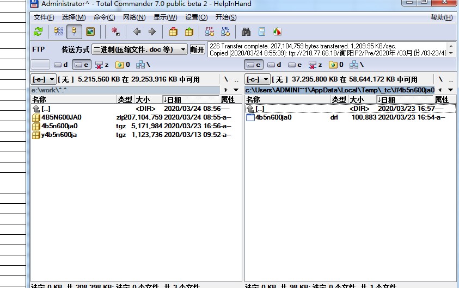Open the 显示(W) menu
The width and height of the screenshot is (459, 288).
point(166,17)
